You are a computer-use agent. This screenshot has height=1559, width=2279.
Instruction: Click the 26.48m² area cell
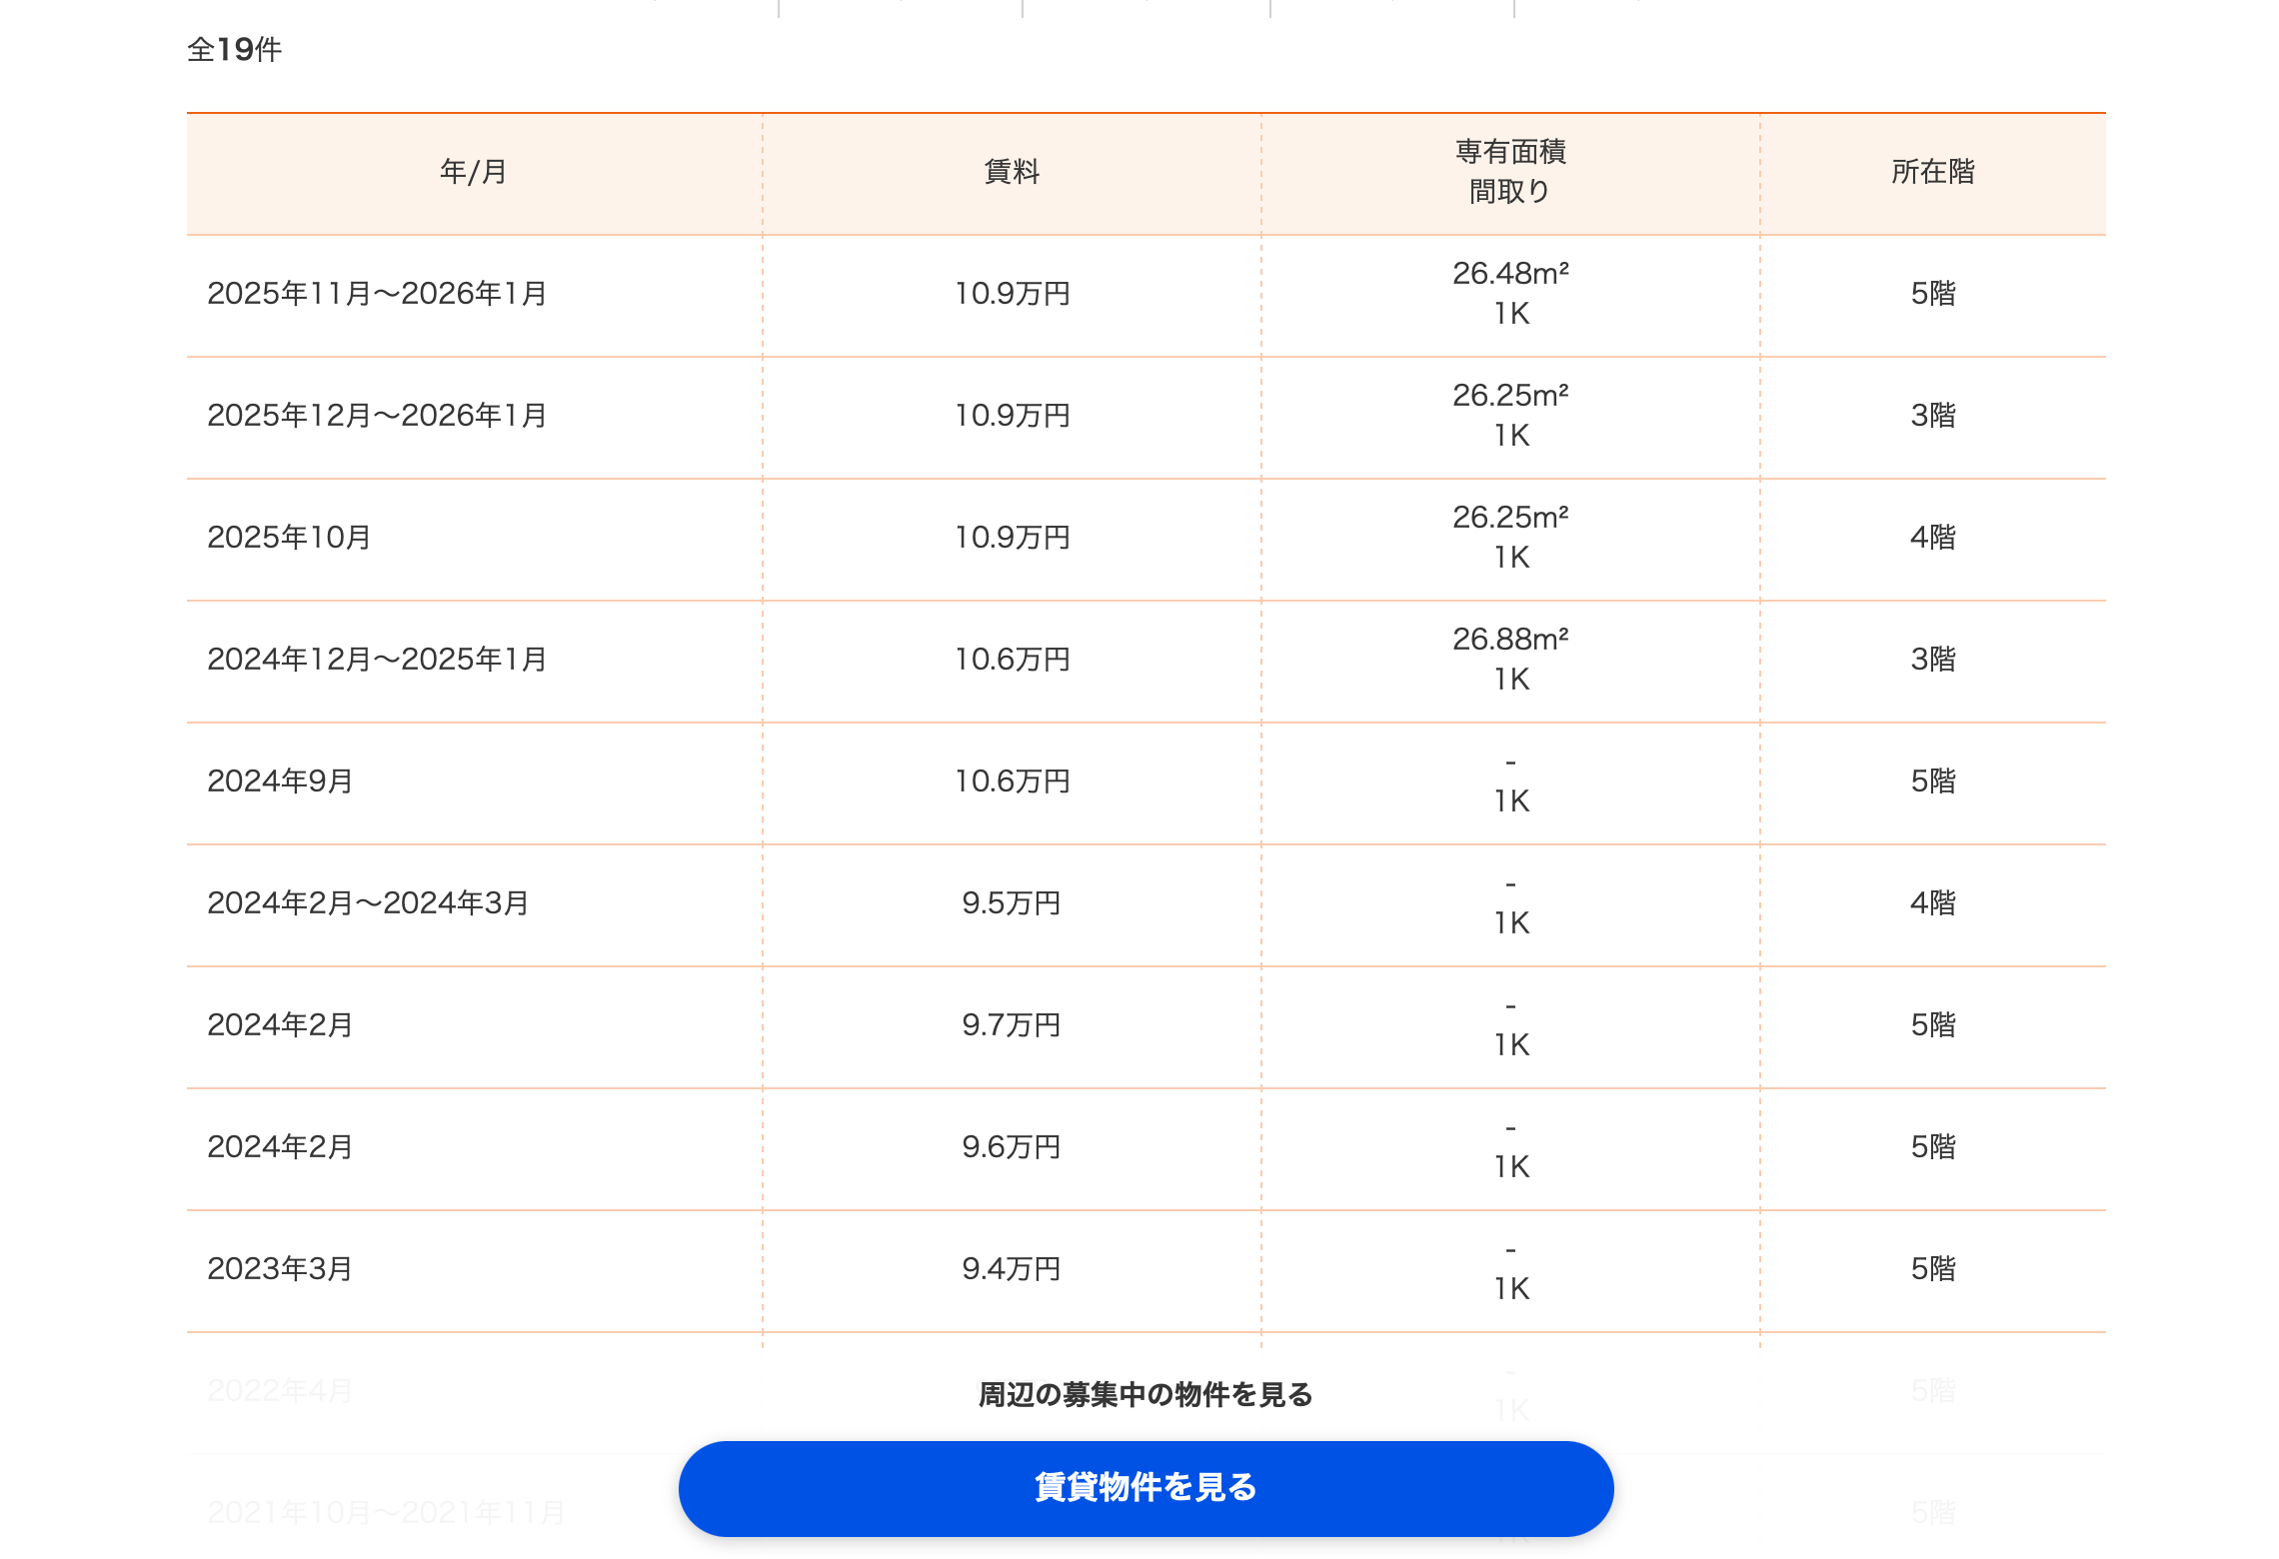point(1510,274)
